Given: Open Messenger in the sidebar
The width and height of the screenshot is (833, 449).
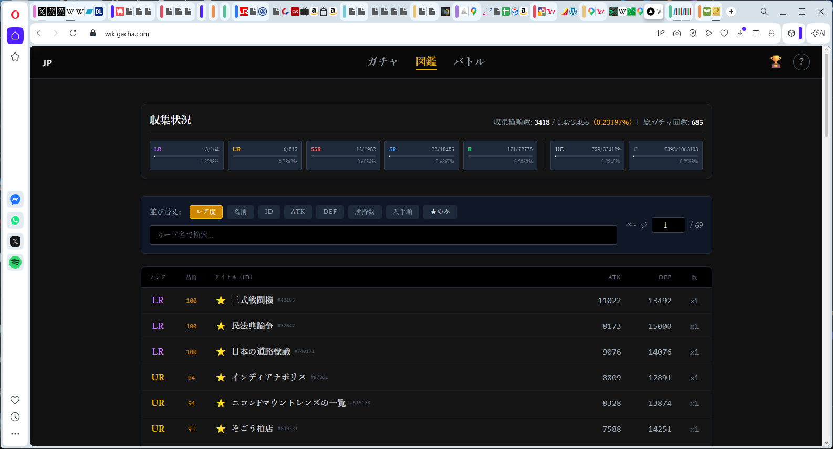Looking at the screenshot, I should pyautogui.click(x=15, y=199).
